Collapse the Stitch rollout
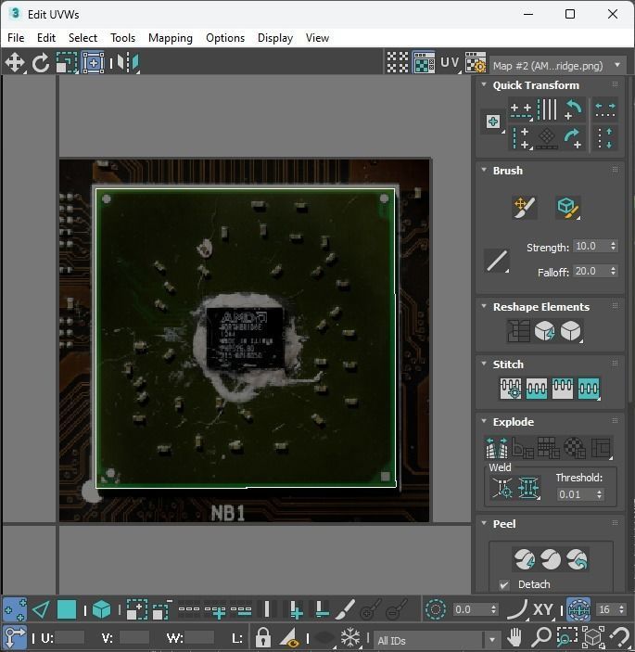The width and height of the screenshot is (635, 652). (484, 364)
